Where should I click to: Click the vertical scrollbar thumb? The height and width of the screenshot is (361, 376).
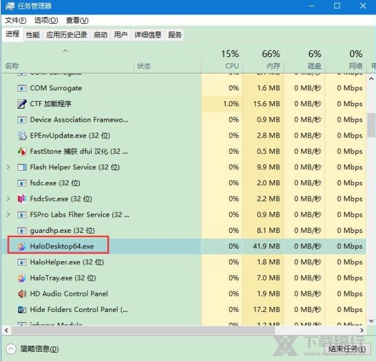(x=371, y=125)
